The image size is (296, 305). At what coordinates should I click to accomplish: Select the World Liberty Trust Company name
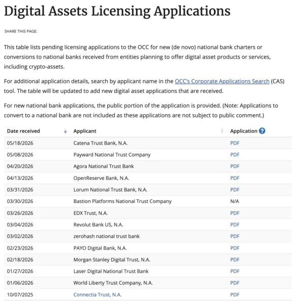113,283
